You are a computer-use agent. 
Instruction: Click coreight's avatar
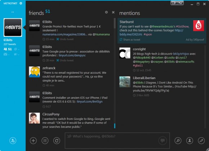(x=125, y=53)
